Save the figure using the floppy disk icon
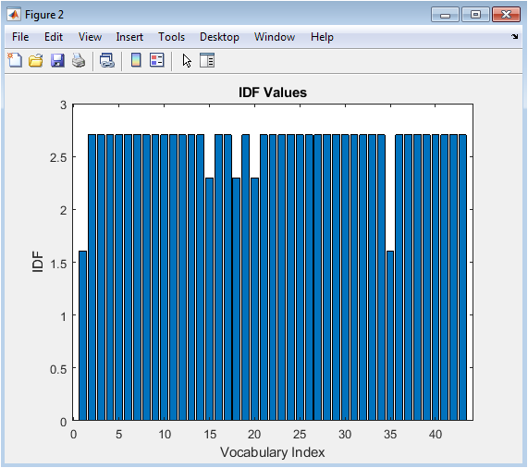Image resolution: width=528 pixels, height=468 pixels. click(57, 61)
